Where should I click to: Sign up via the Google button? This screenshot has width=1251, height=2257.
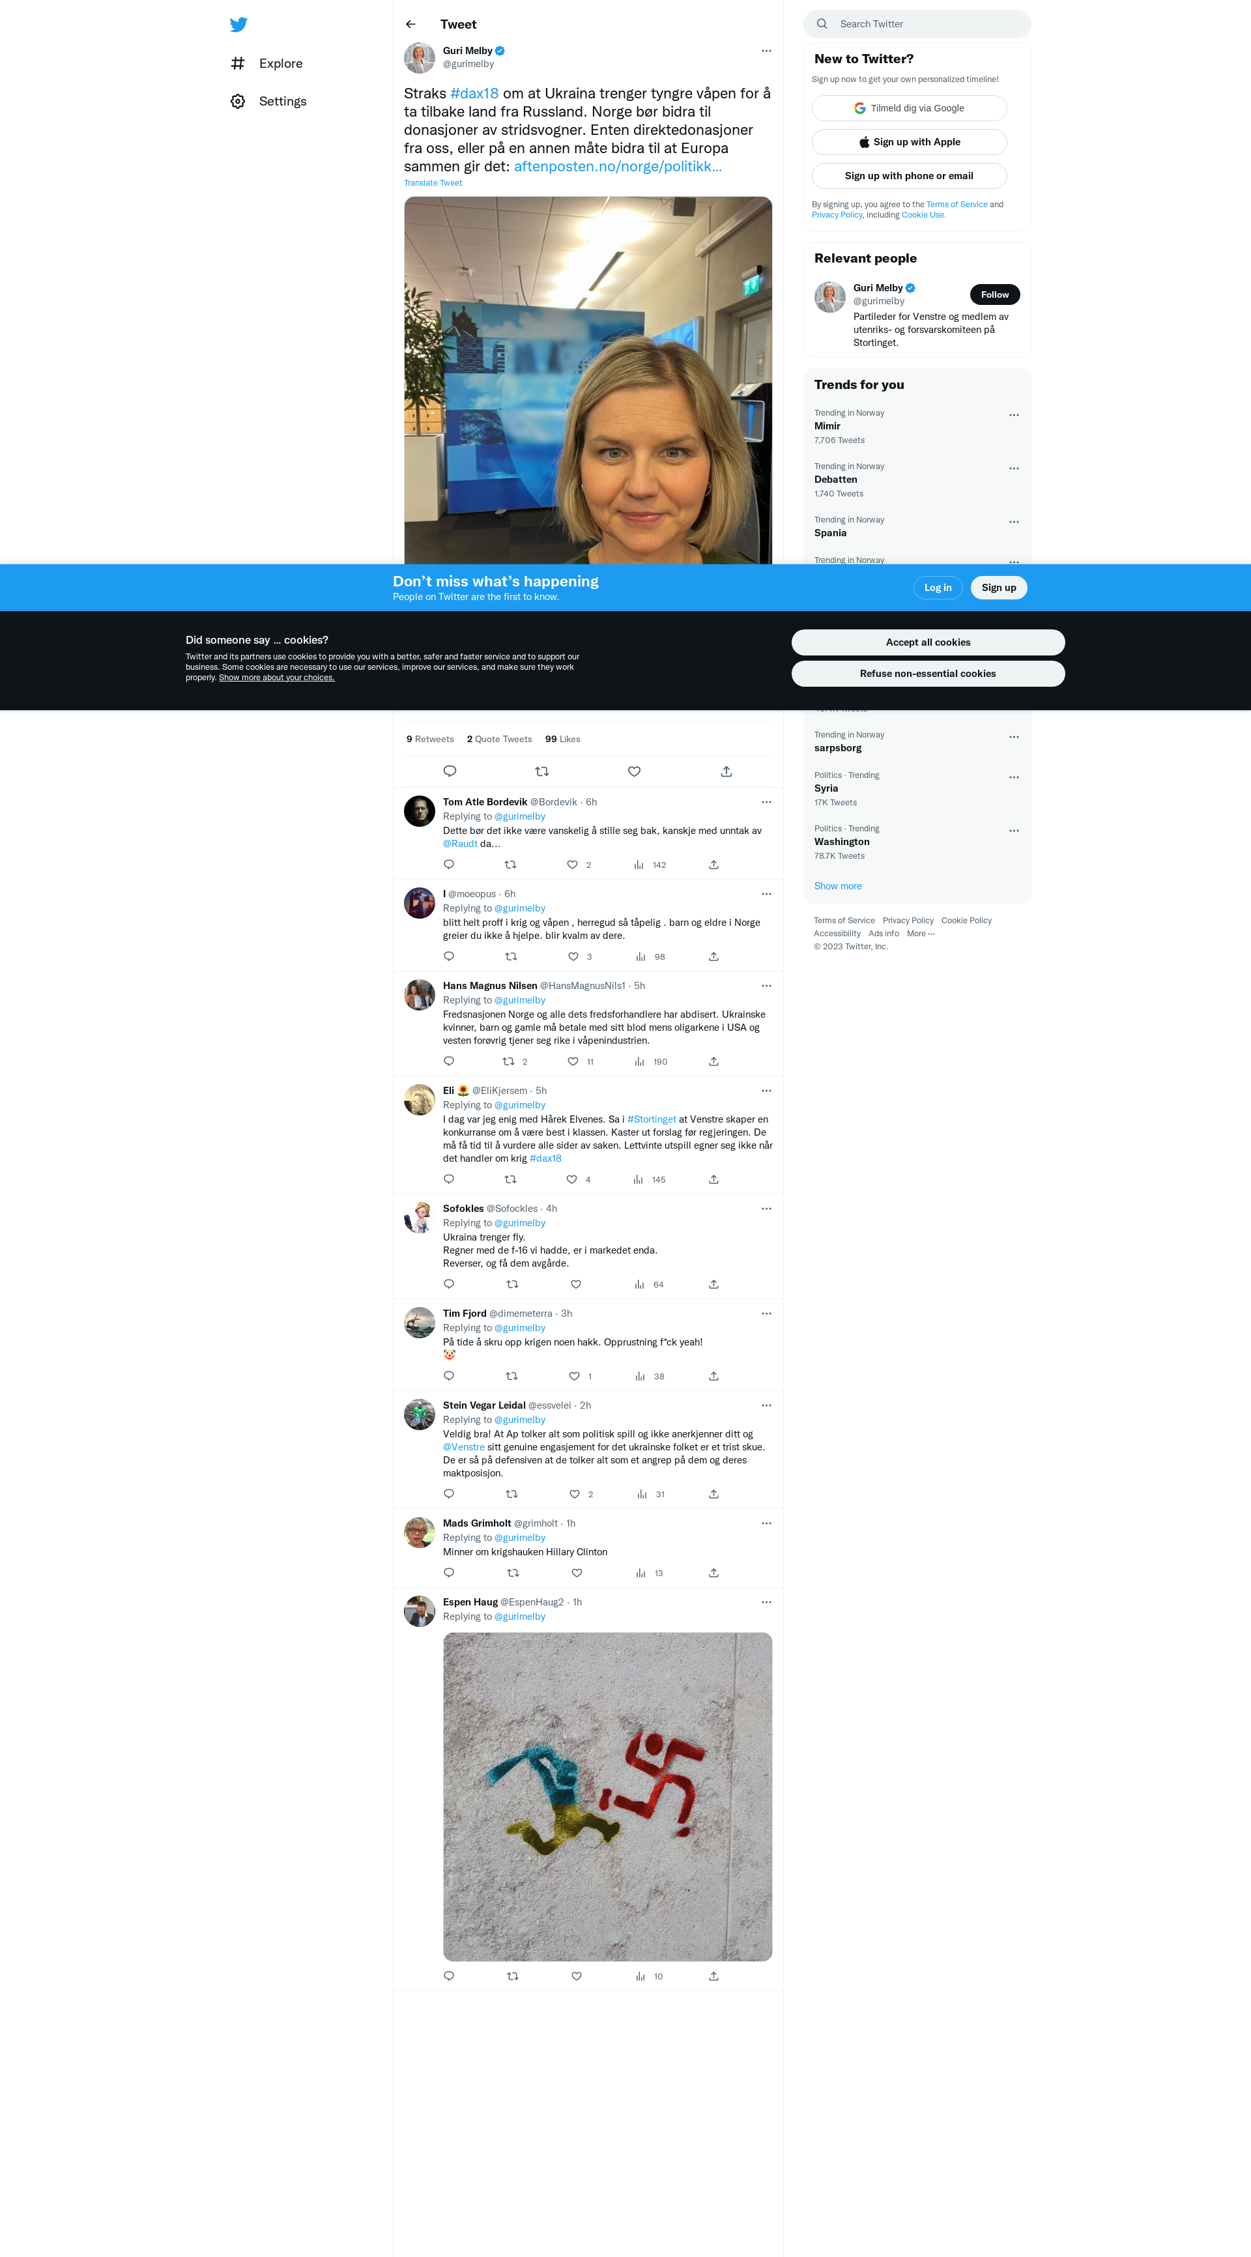910,109
